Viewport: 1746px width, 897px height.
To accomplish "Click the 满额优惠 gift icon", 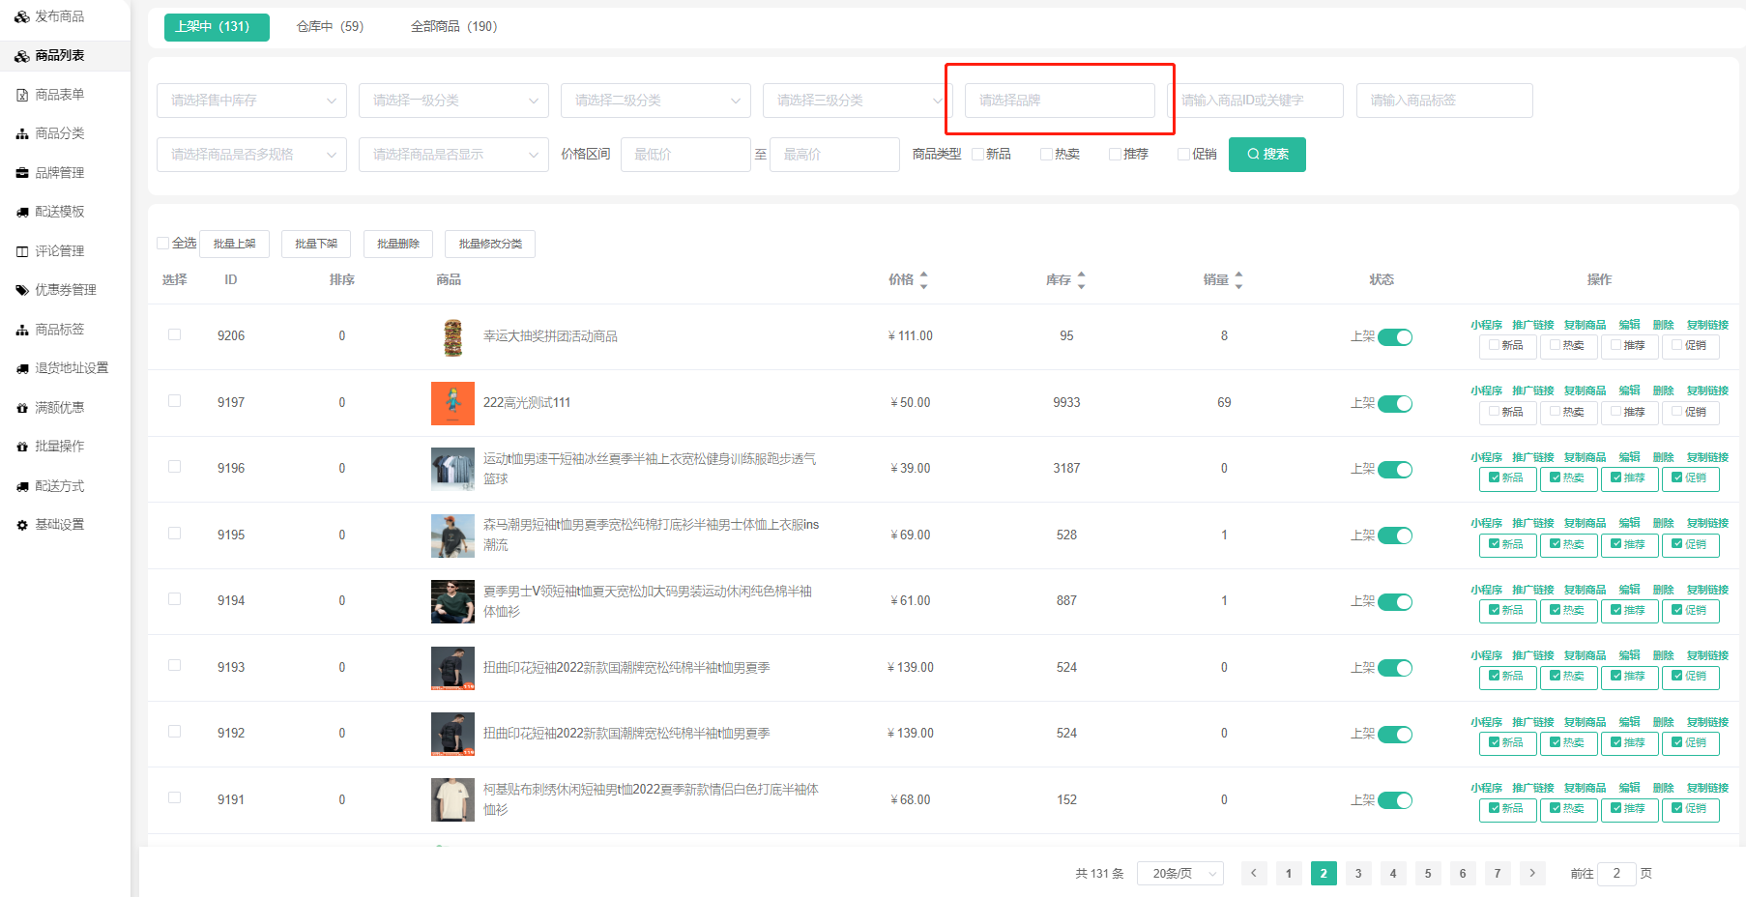I will coord(21,408).
